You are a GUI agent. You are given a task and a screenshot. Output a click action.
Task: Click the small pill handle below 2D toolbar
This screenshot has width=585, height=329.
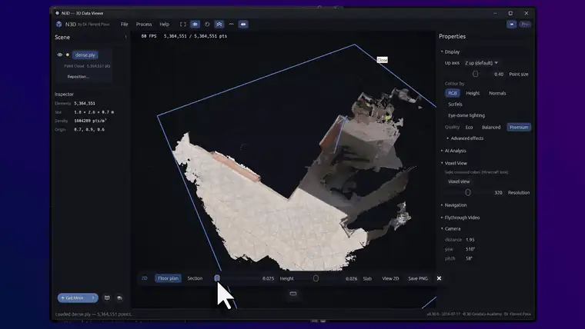293,294
